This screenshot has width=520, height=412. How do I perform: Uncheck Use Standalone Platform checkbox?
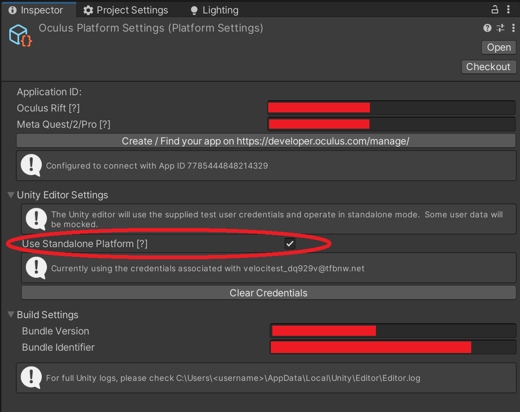coord(290,243)
